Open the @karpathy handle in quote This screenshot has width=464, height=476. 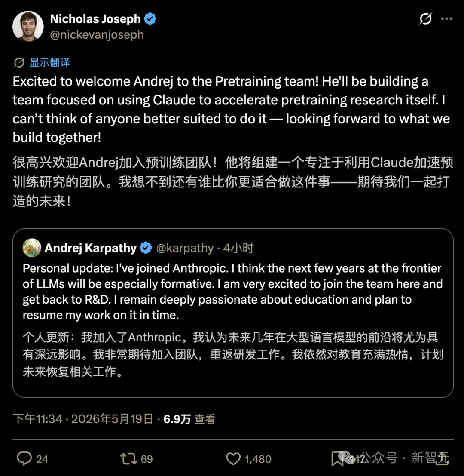click(185, 248)
